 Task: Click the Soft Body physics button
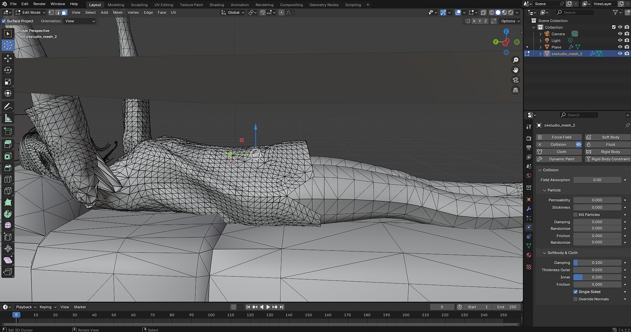[608, 137]
